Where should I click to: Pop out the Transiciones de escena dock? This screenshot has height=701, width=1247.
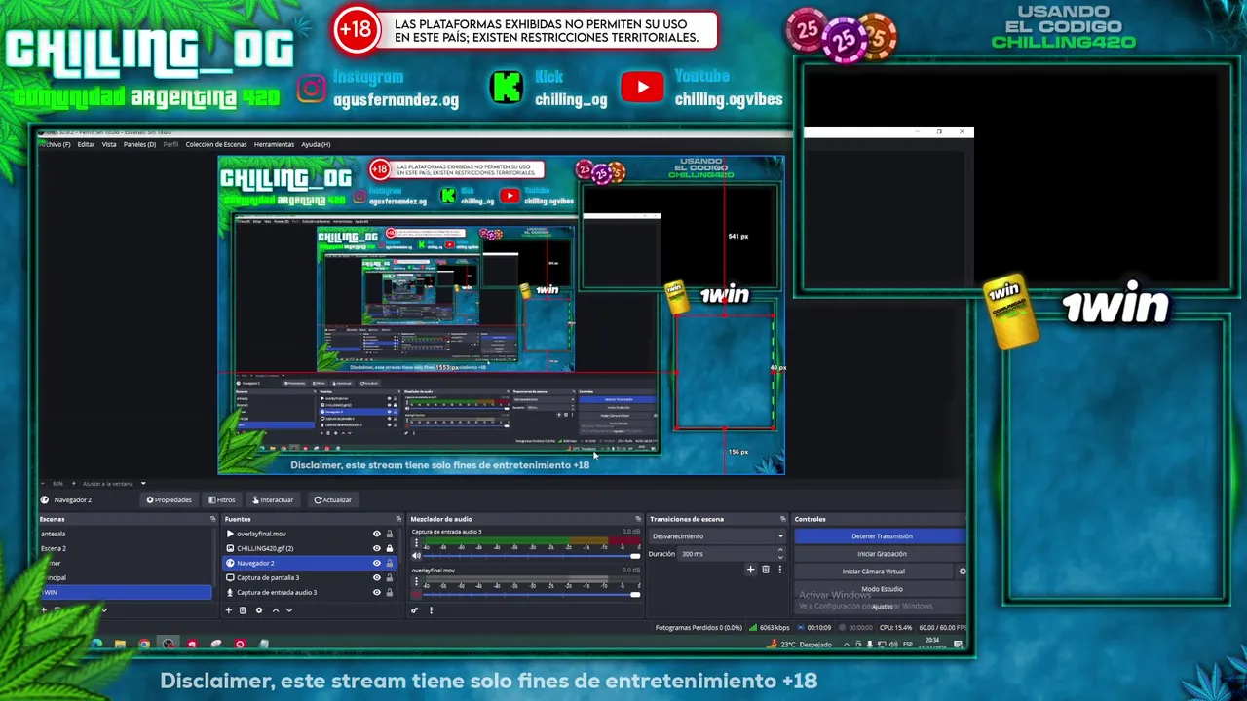[782, 519]
